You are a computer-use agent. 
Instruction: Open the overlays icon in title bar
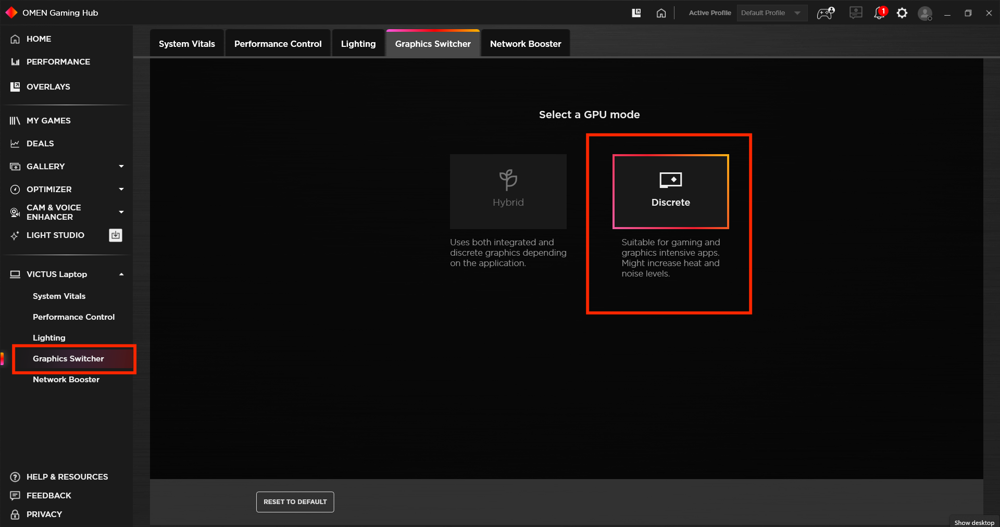click(636, 13)
